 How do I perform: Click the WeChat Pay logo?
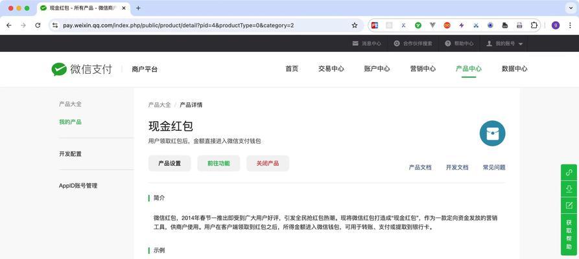(x=82, y=69)
